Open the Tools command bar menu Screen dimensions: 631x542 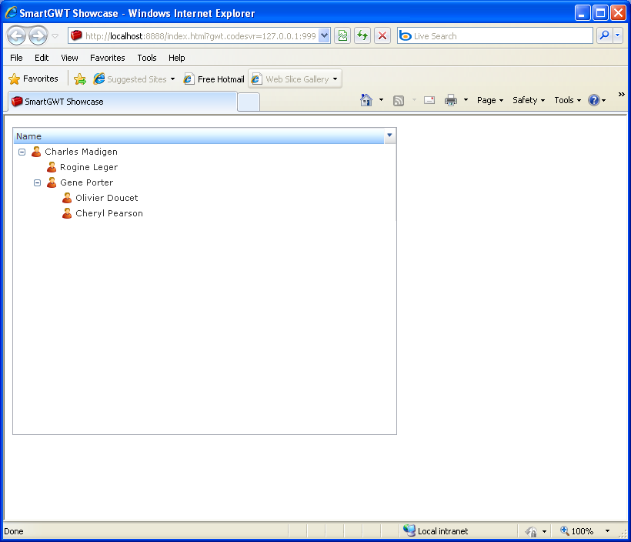click(x=567, y=100)
